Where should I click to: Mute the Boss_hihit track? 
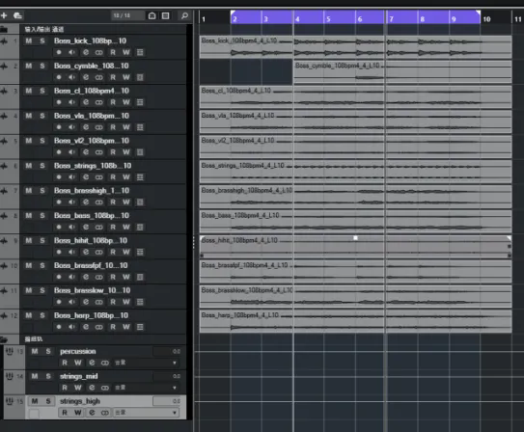[29, 240]
